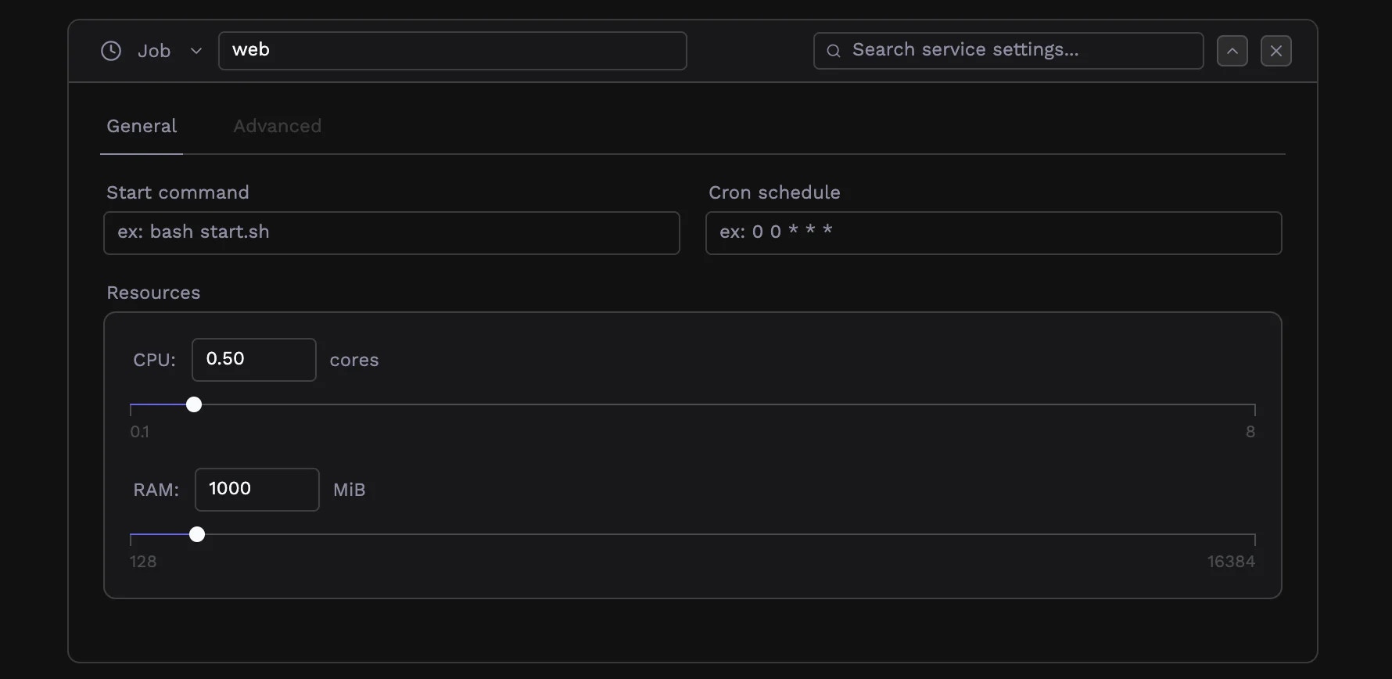Click the CPU cores slider handle

(x=193, y=404)
